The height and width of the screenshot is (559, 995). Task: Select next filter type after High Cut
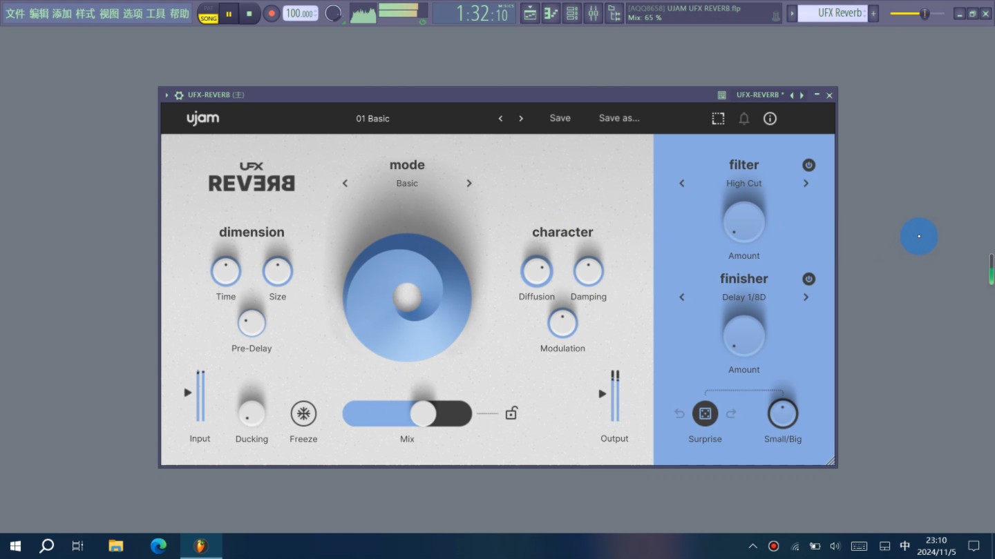click(806, 184)
